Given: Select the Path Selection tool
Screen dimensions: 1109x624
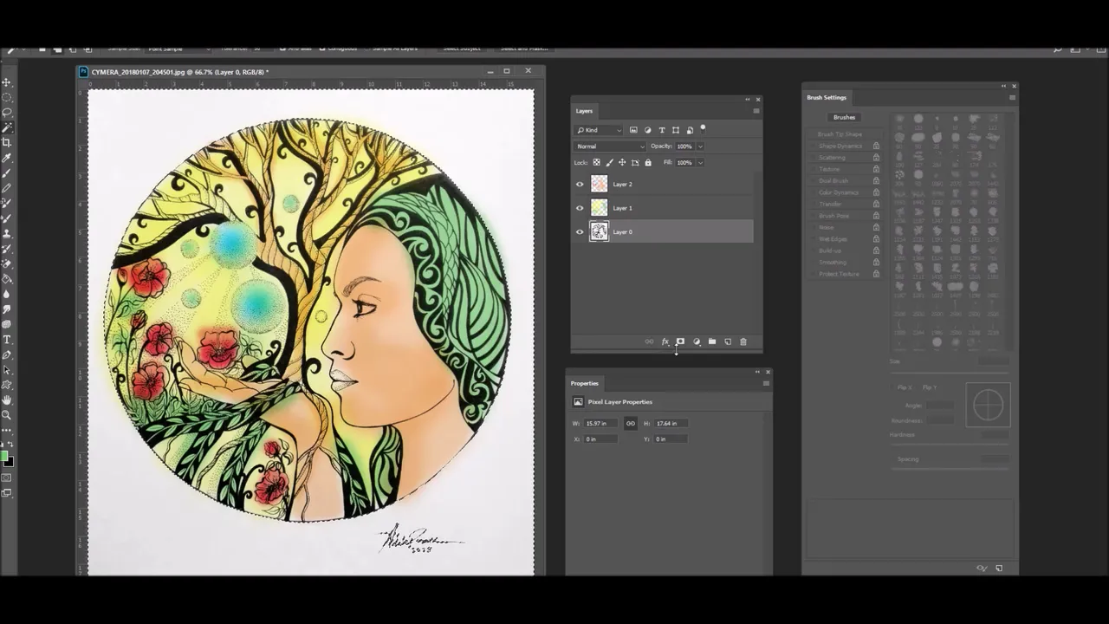Looking at the screenshot, I should [x=7, y=370].
